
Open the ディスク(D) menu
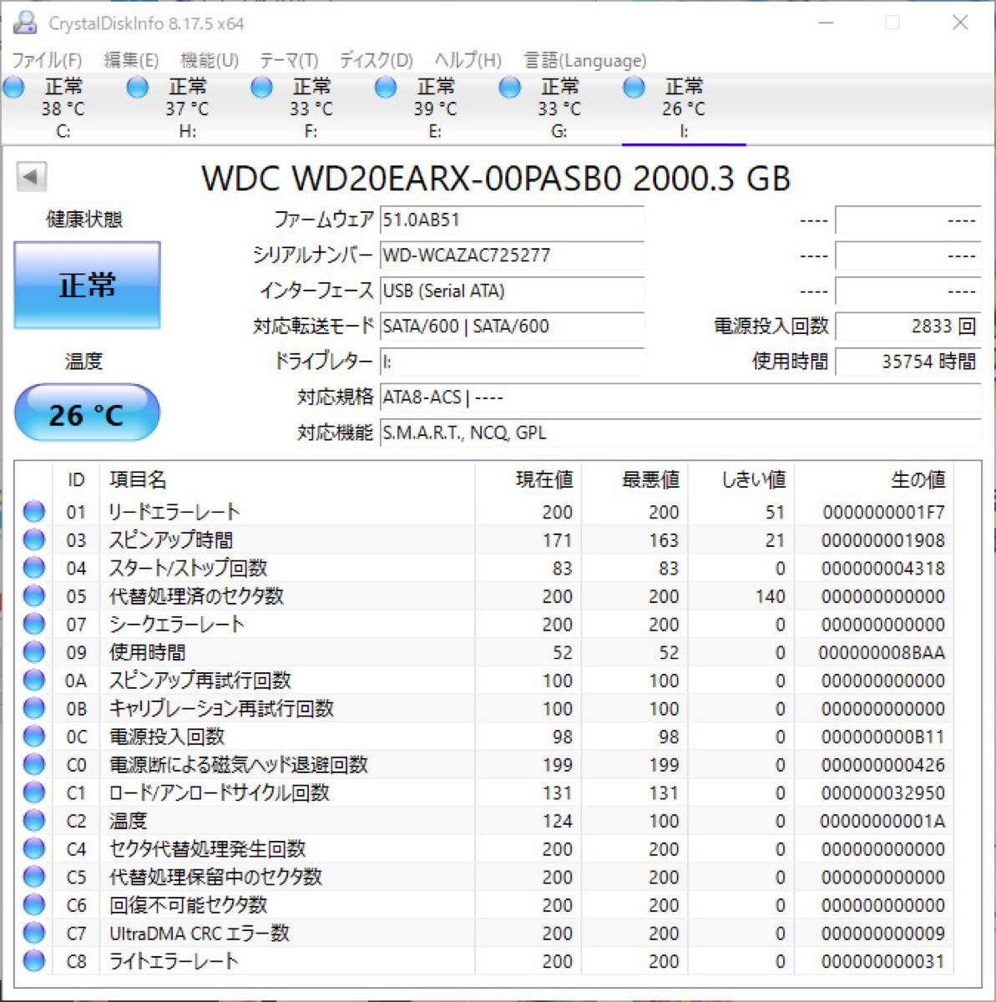click(x=376, y=60)
